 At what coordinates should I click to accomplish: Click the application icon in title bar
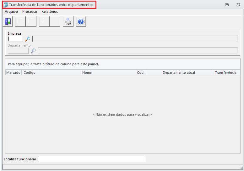point(5,5)
